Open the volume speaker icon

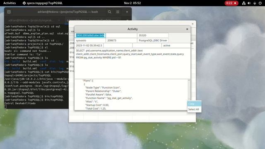(249, 3)
